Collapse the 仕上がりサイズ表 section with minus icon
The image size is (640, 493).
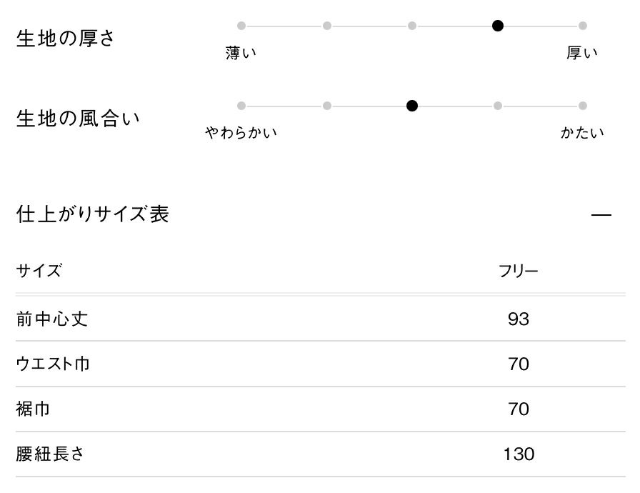[602, 215]
